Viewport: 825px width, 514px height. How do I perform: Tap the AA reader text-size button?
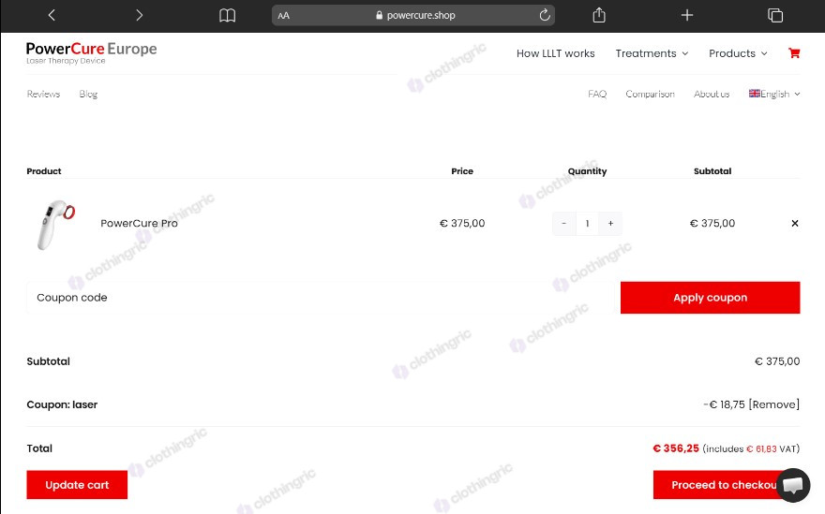click(x=283, y=16)
